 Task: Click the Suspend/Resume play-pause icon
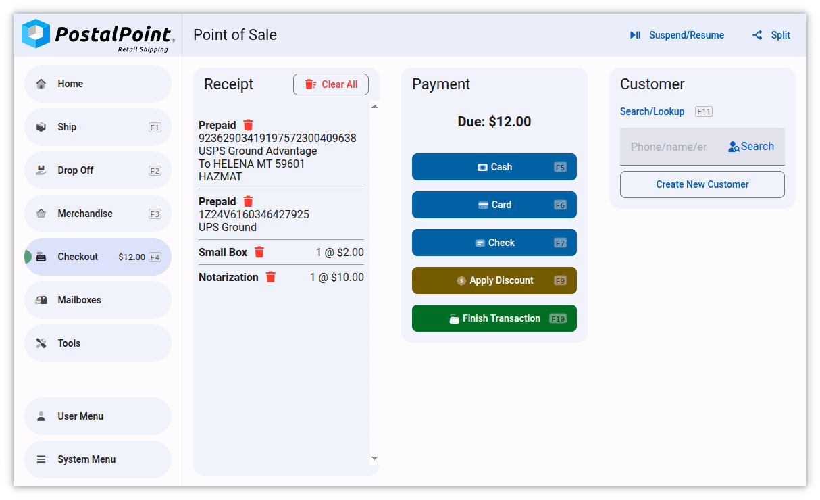(x=634, y=34)
